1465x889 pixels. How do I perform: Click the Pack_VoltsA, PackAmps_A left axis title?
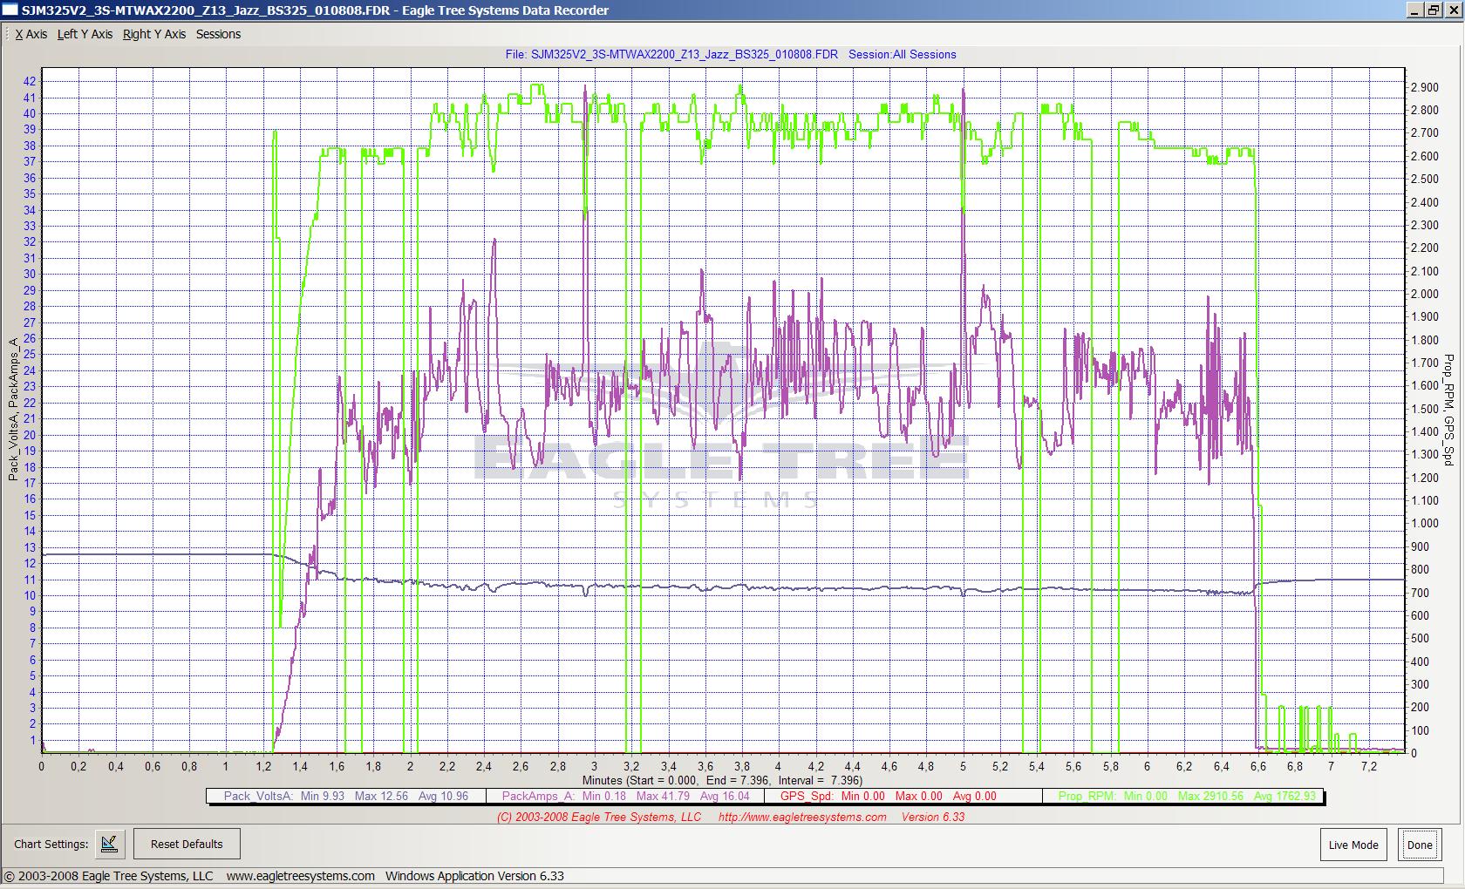click(x=13, y=410)
